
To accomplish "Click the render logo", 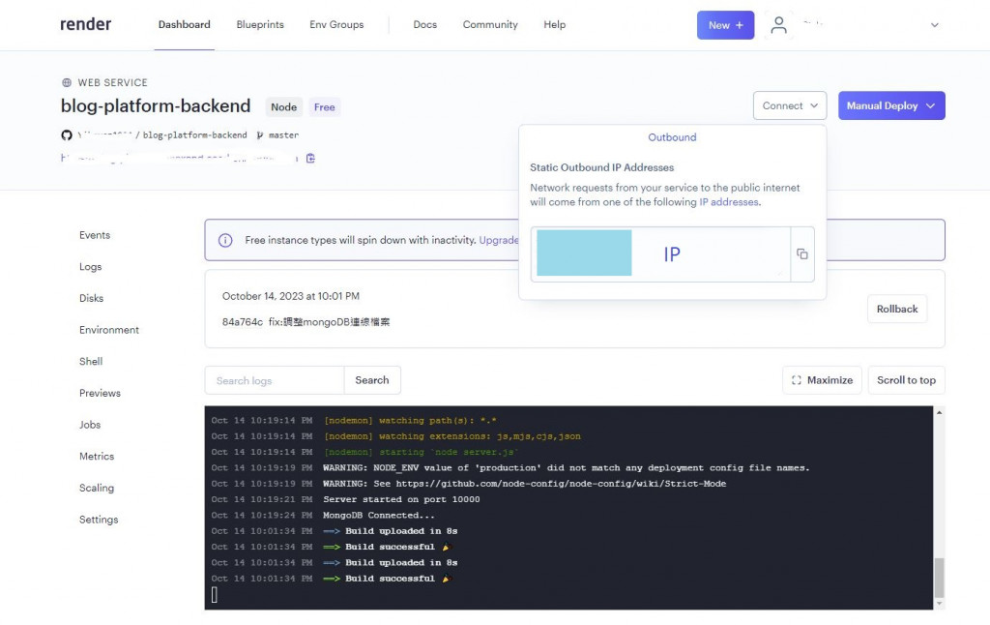I will click(85, 24).
